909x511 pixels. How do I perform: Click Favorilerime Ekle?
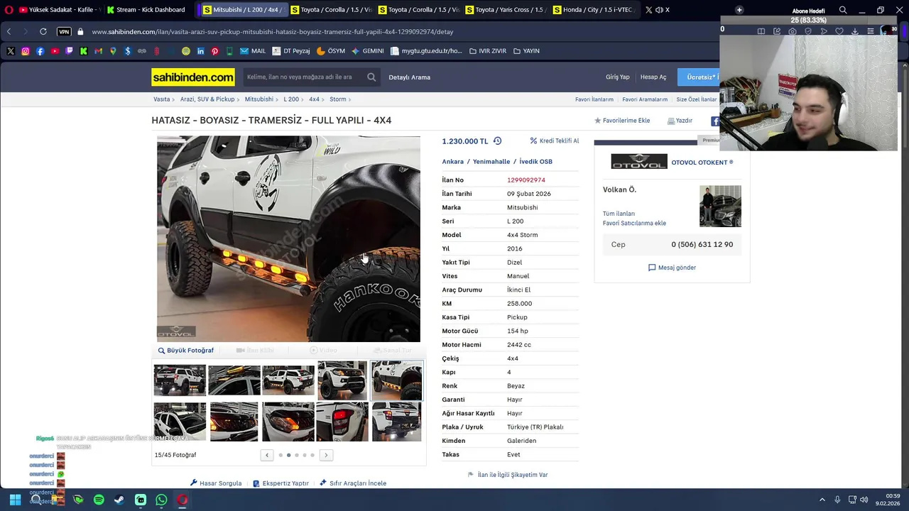[x=622, y=121]
